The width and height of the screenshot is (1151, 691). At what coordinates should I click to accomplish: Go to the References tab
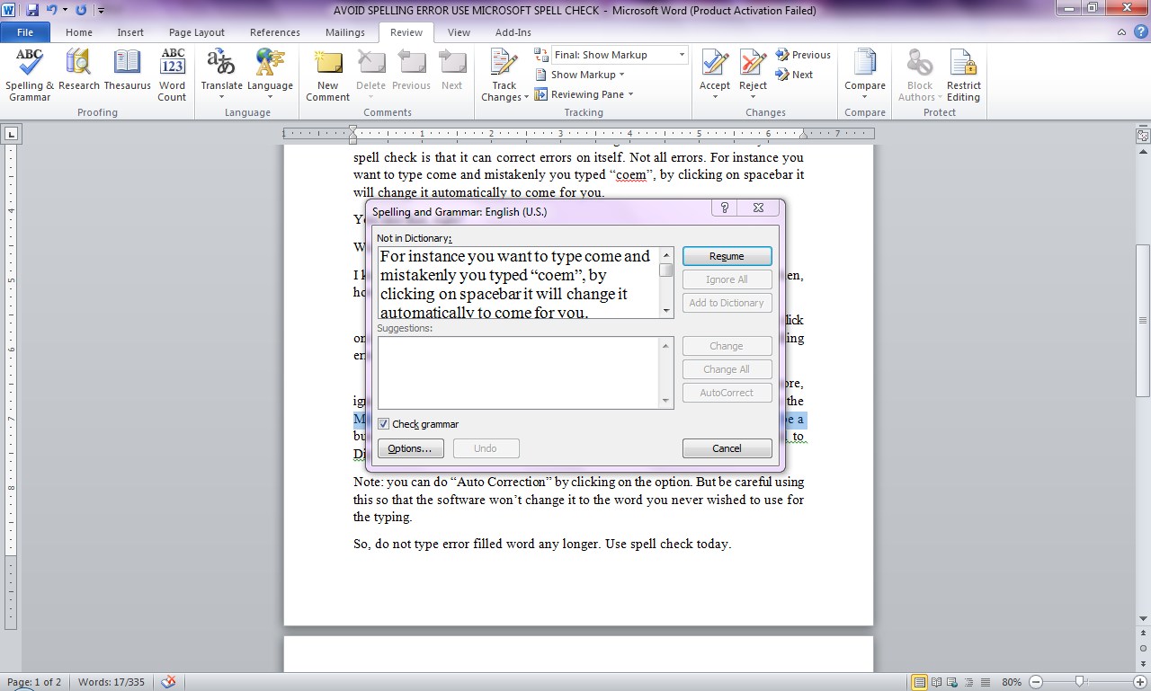point(275,32)
